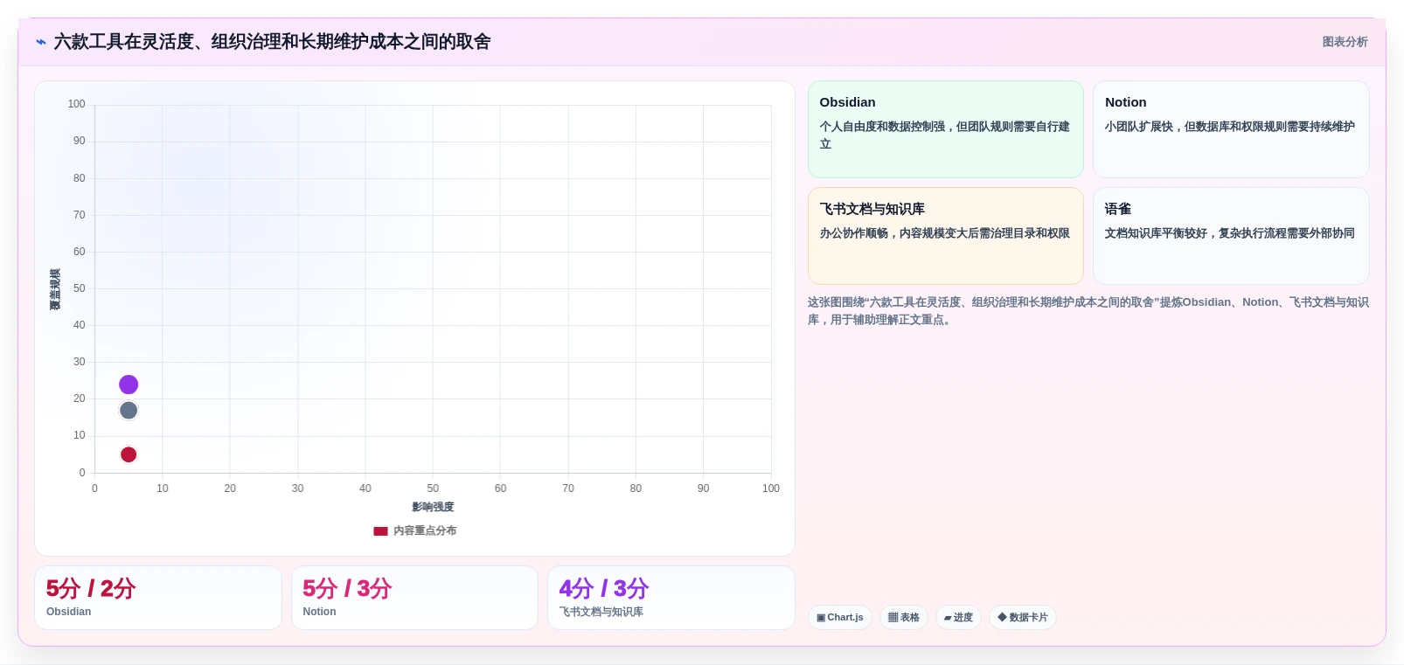
Task: Click the 办公协作顺畅 description text
Action: point(945,233)
